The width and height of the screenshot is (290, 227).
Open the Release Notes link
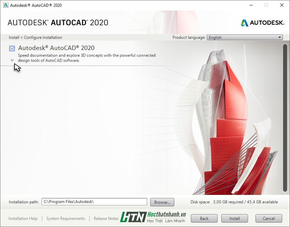click(x=106, y=219)
